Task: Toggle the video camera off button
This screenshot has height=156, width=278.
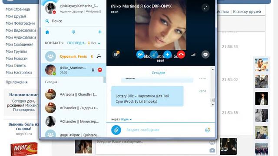Action: point(140,55)
